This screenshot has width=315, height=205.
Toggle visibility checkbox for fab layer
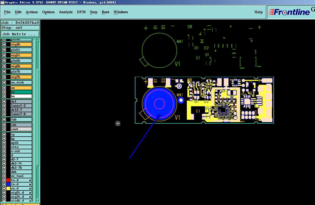pyautogui.click(x=4, y=119)
